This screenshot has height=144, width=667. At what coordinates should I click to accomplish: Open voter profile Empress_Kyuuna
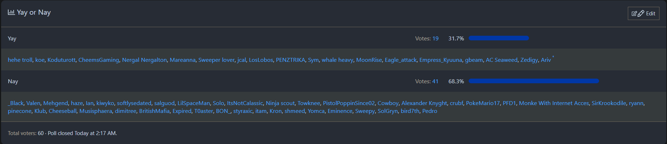pos(441,60)
